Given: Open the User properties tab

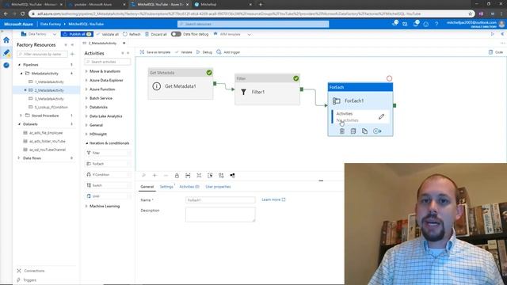Looking at the screenshot, I should 218,187.
